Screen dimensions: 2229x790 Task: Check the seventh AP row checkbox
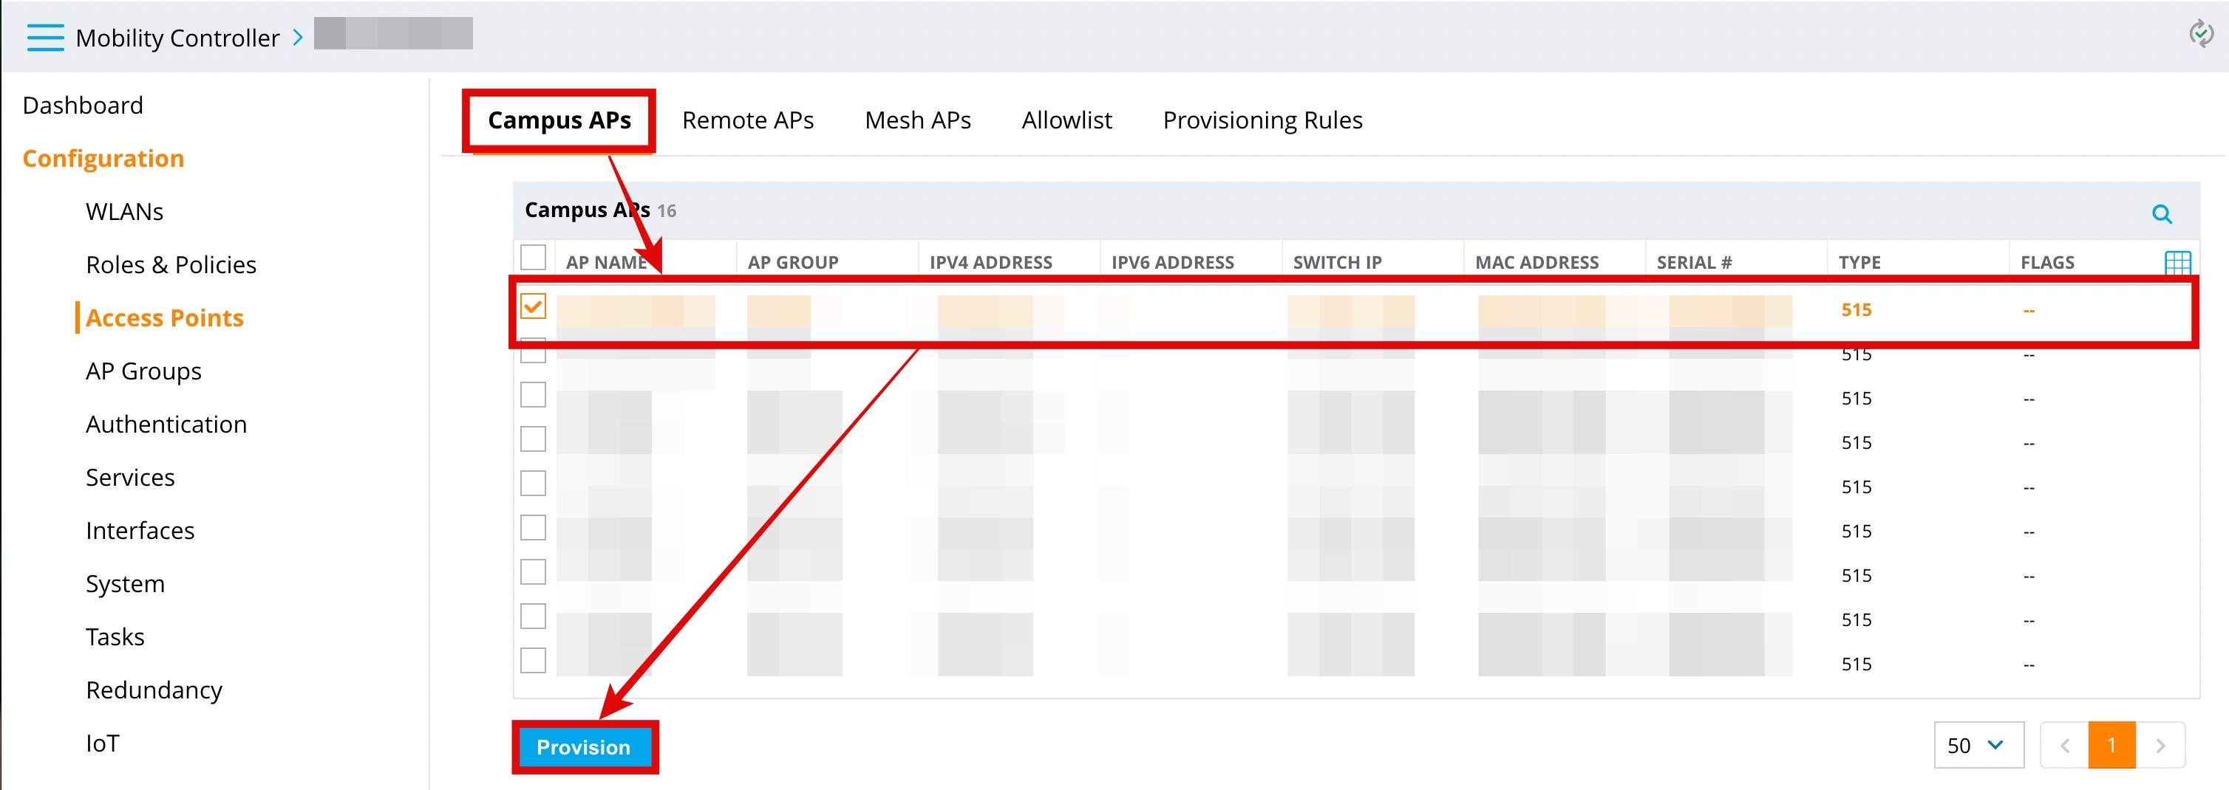(533, 572)
